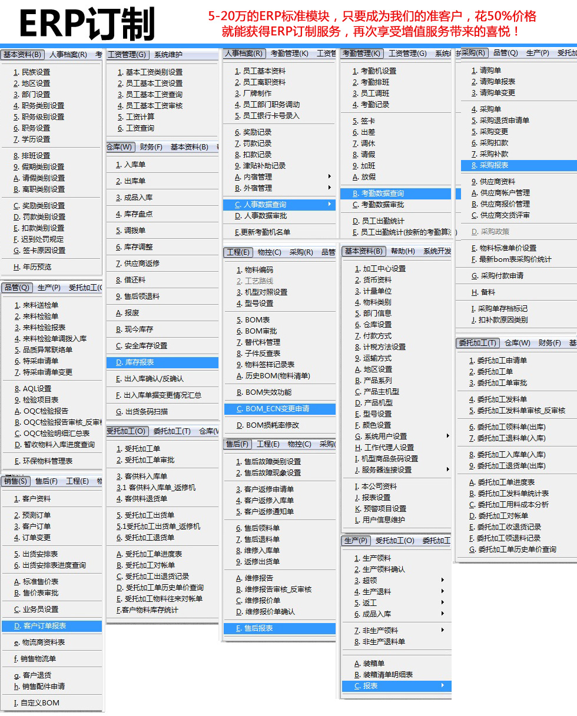Screen dimensions: 577x716
Task: Open the 帮助(H) menu
Action: 403,252
